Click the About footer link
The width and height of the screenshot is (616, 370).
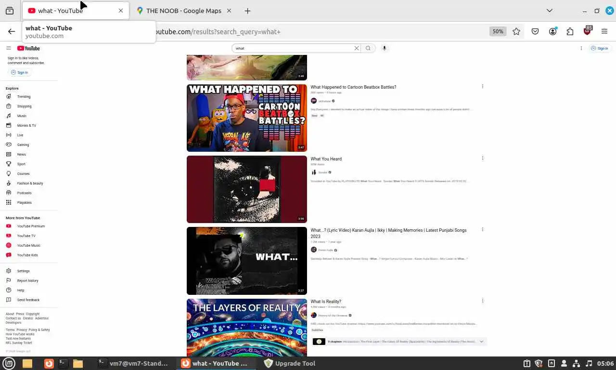pyautogui.click(x=10, y=314)
